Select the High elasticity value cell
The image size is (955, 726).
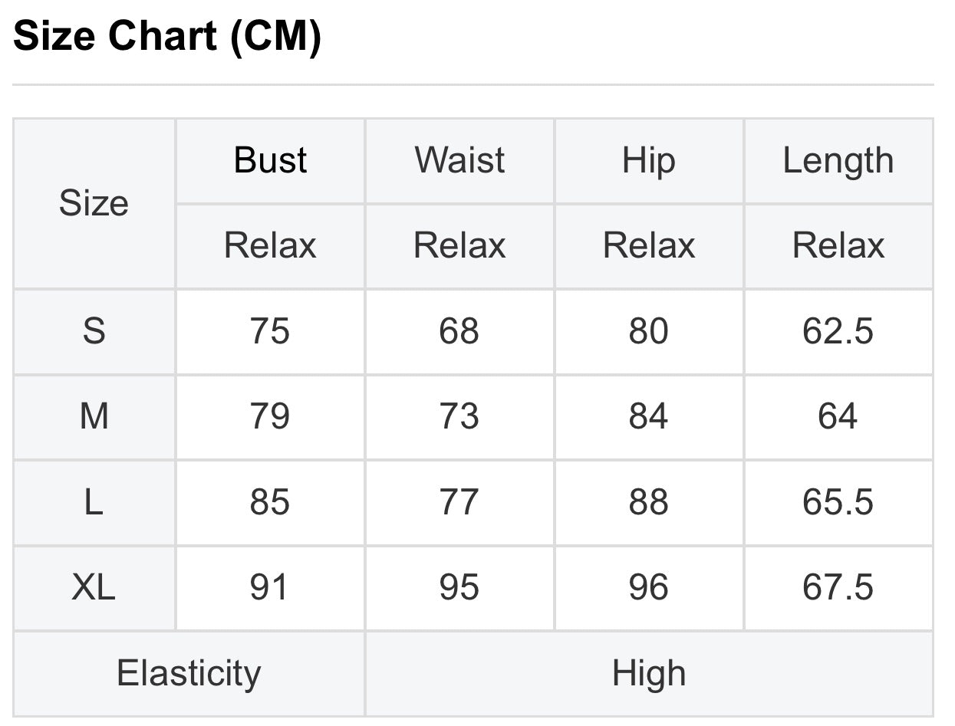pos(648,674)
